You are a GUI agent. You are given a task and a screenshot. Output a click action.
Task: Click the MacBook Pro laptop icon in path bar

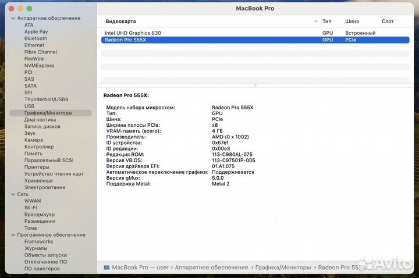point(106,268)
